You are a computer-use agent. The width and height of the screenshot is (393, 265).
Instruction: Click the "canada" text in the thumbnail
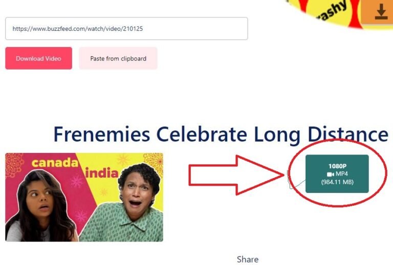tap(55, 163)
